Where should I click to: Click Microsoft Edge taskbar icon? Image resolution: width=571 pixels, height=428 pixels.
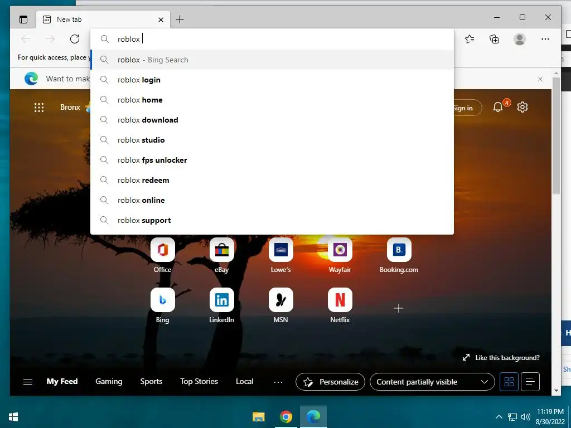click(313, 417)
